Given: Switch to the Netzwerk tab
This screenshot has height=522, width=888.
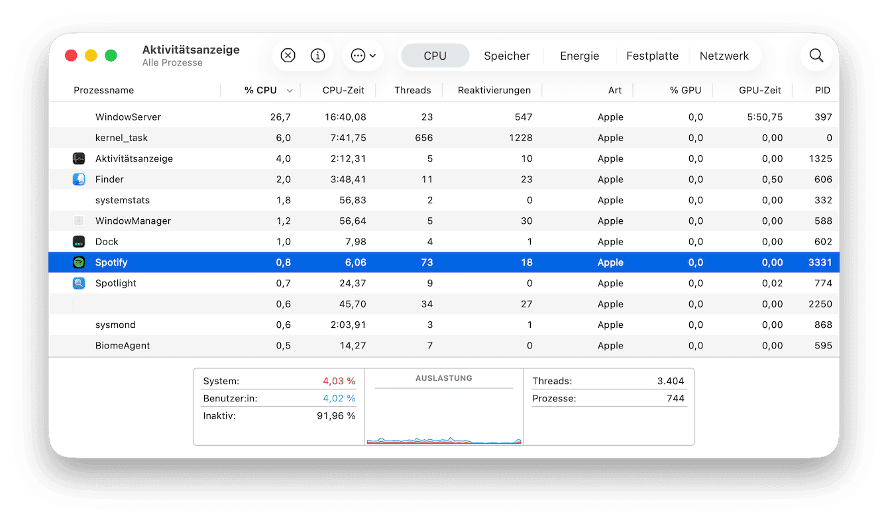Looking at the screenshot, I should coord(724,56).
